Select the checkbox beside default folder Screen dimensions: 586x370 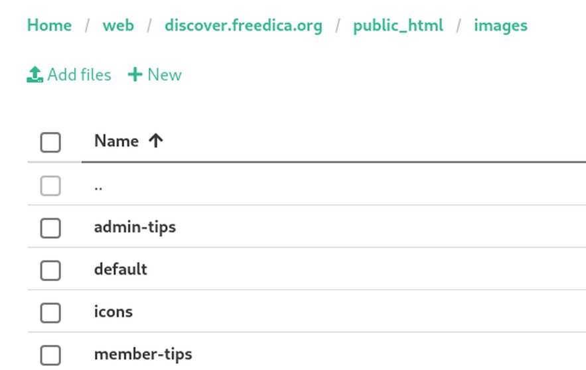click(x=50, y=270)
